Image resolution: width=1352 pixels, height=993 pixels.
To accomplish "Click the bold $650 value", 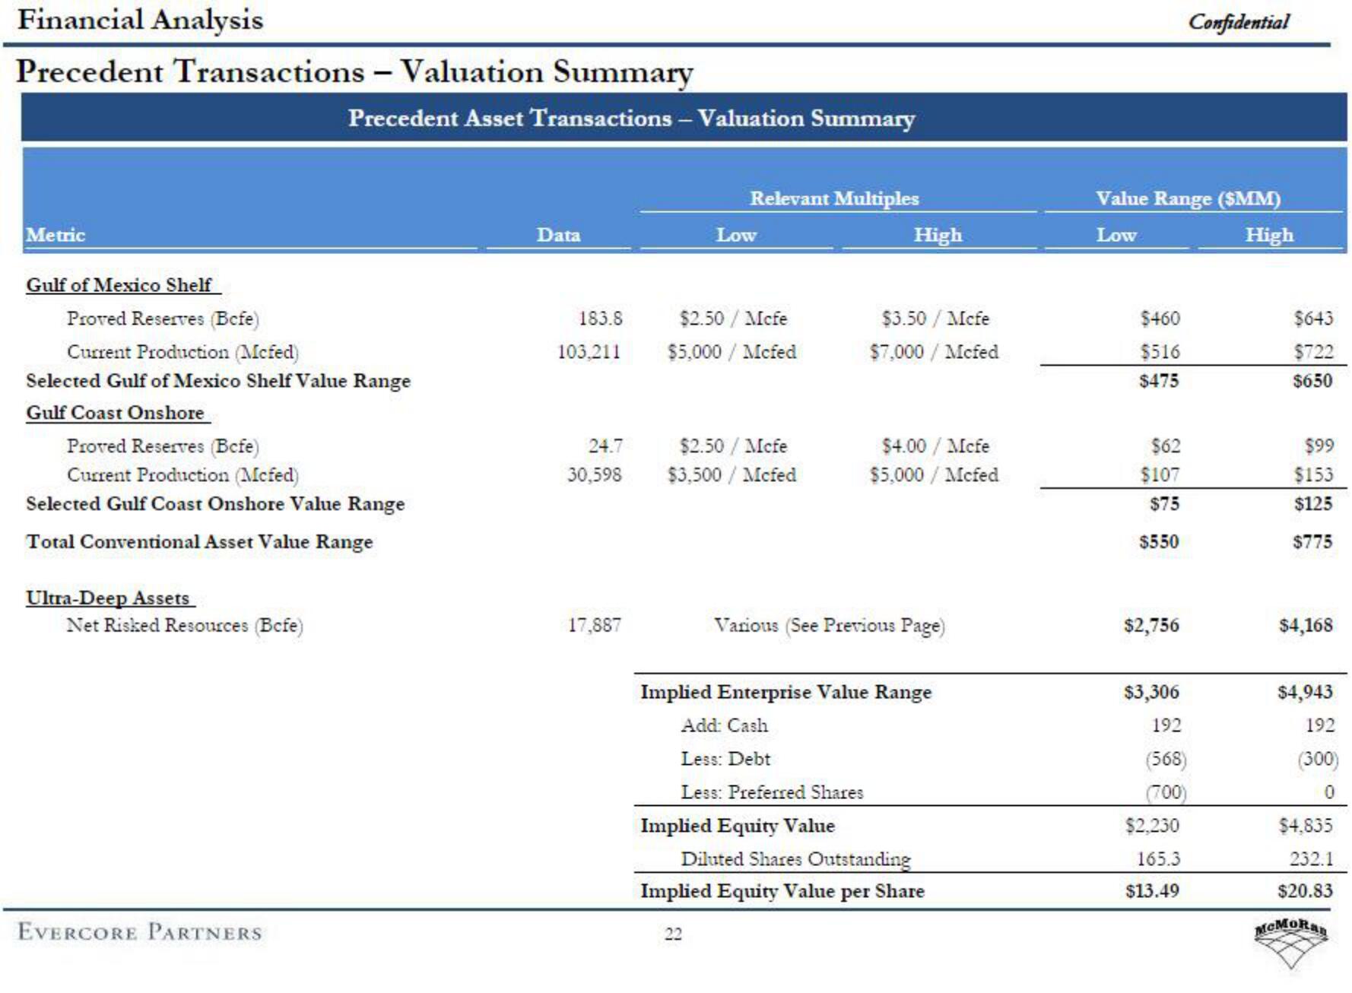I will click(1312, 381).
